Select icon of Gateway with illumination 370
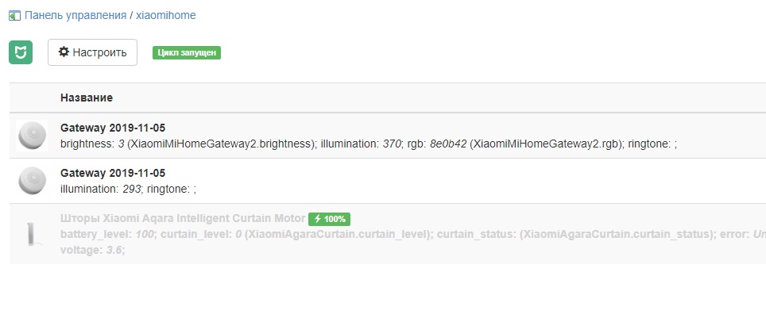The height and width of the screenshot is (318, 766). point(33,136)
